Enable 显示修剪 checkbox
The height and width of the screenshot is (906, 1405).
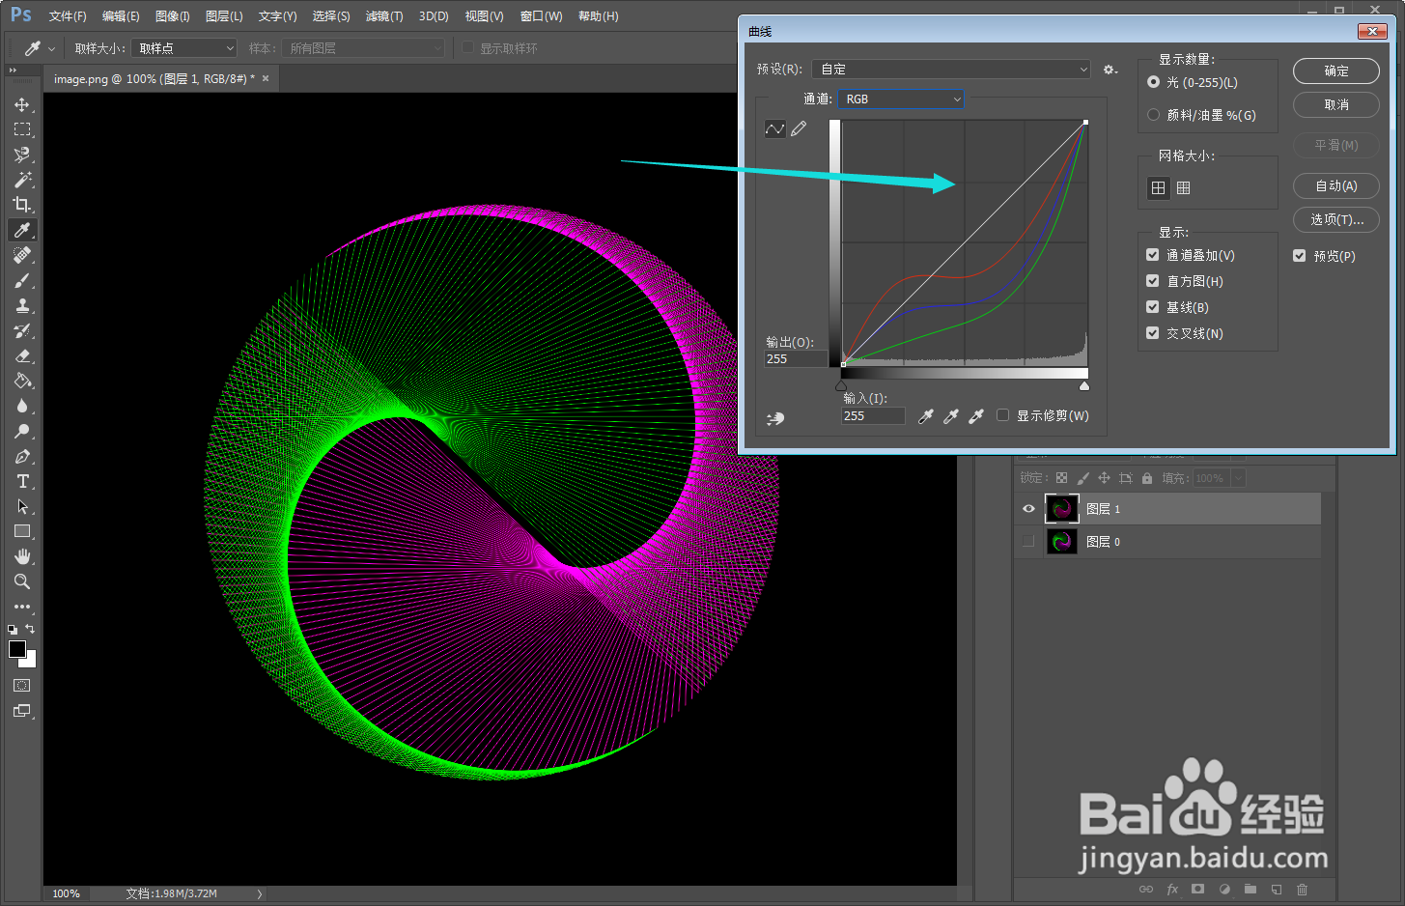point(1003,415)
